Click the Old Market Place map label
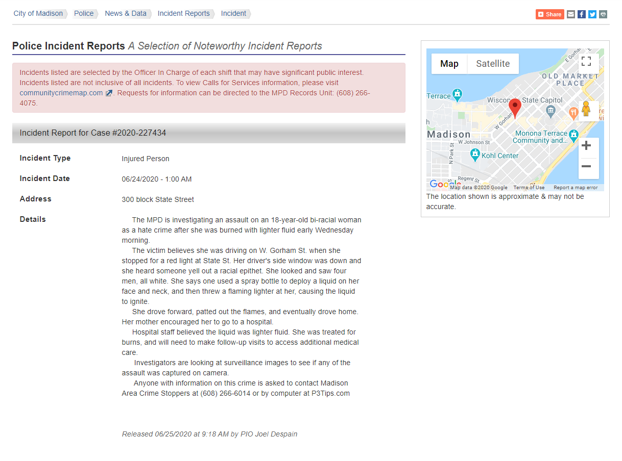Screen dimensions: 622x461 pyautogui.click(x=570, y=80)
